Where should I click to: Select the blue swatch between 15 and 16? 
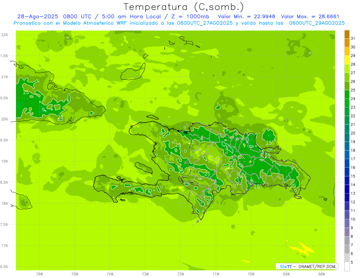[x=347, y=172]
